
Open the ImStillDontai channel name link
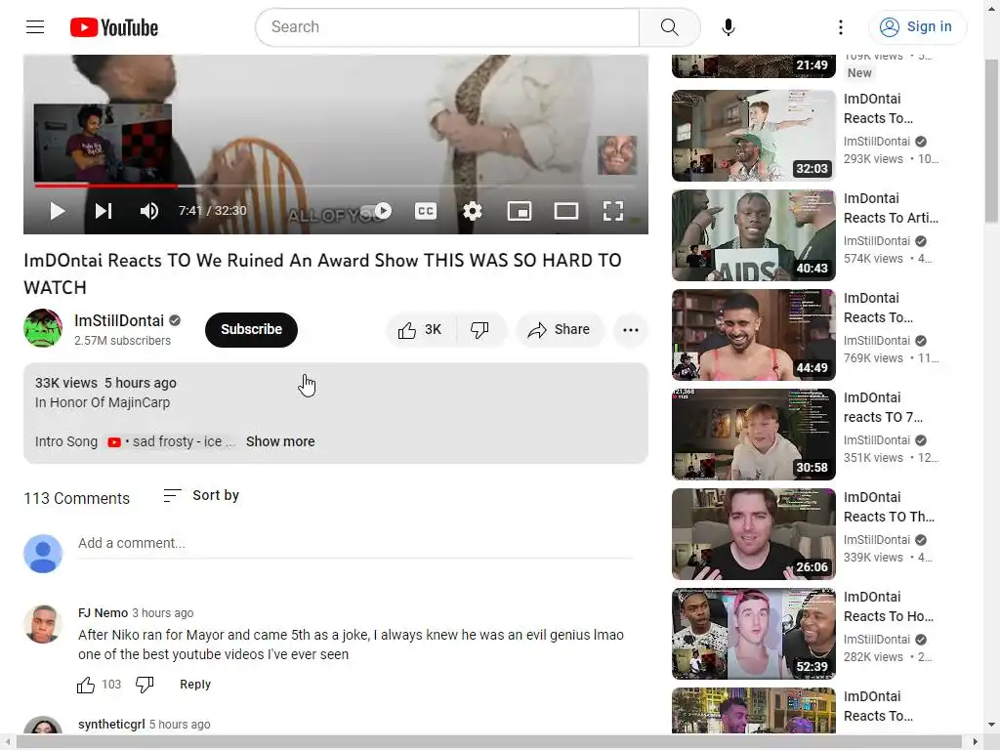click(118, 320)
